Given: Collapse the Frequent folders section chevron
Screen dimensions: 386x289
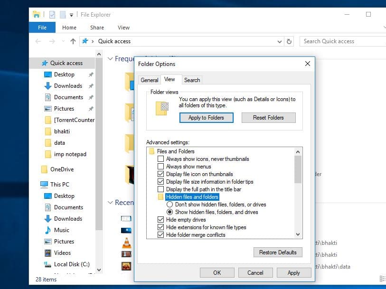Looking at the screenshot, I should click(x=110, y=59).
